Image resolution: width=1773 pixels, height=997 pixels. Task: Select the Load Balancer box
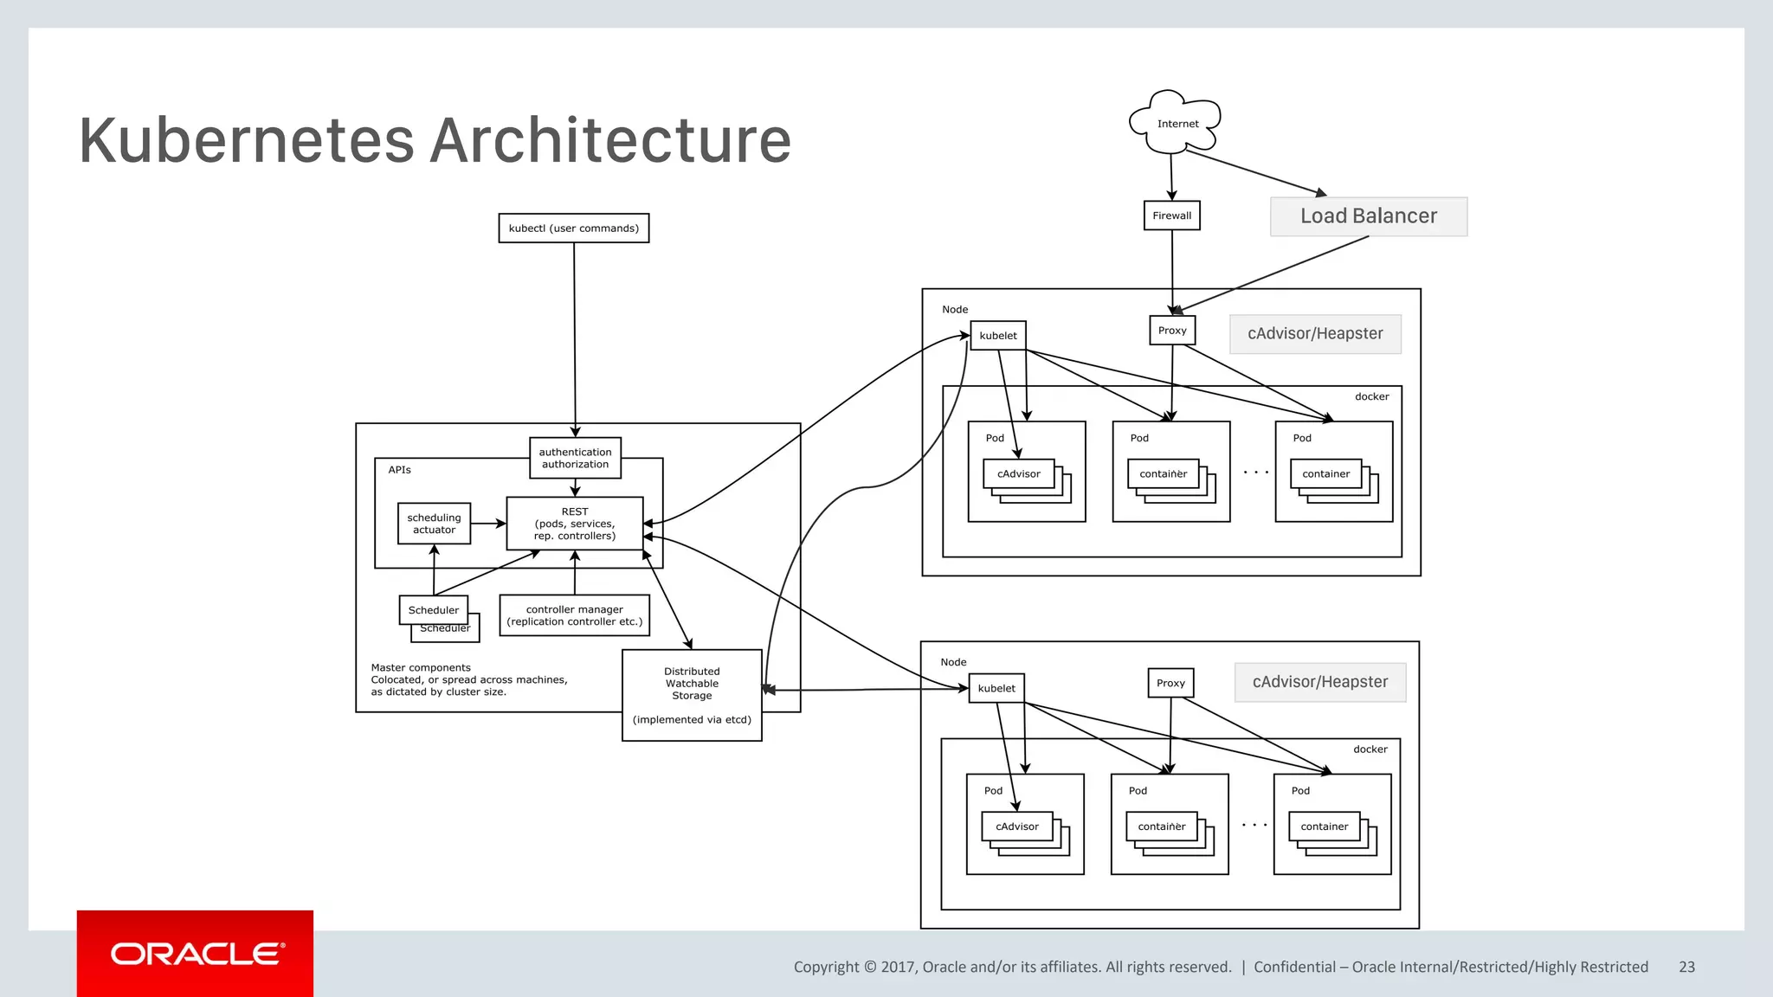[1368, 216]
